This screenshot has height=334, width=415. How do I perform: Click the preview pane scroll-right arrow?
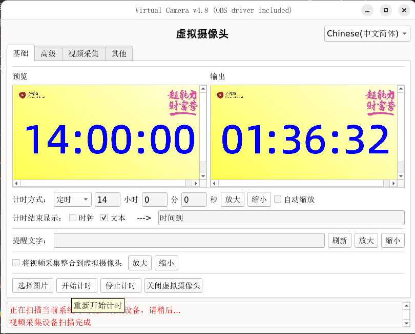(x=195, y=183)
